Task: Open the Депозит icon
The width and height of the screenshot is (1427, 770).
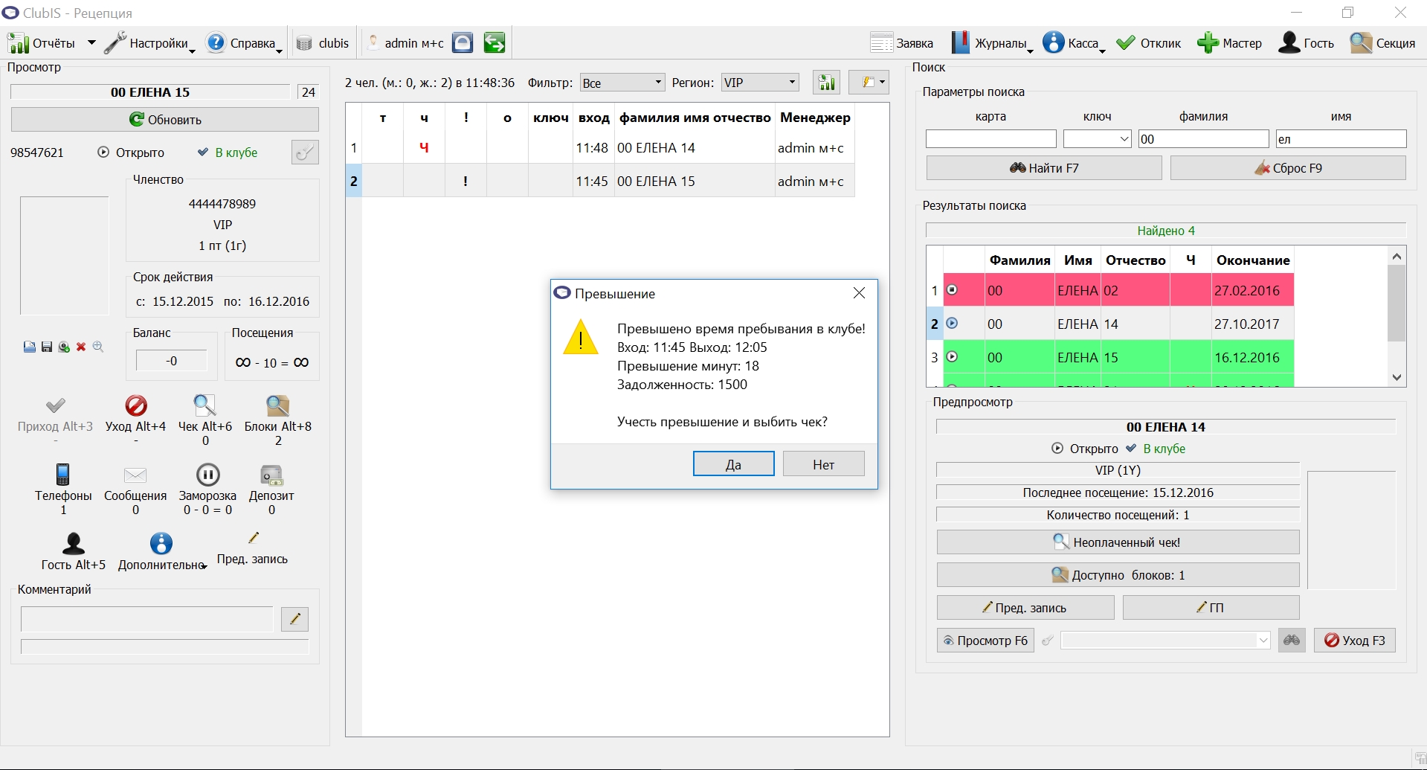Action: (x=271, y=475)
